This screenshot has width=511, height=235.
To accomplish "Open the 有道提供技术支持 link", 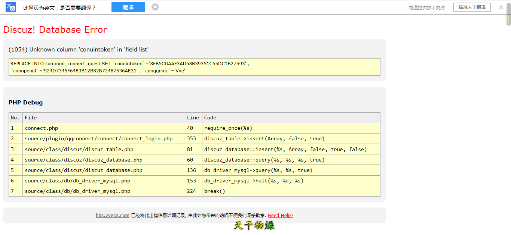I will click(x=426, y=7).
